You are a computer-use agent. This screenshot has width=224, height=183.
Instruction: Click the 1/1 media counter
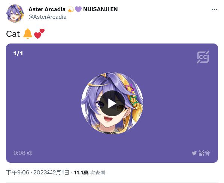[x=18, y=53]
